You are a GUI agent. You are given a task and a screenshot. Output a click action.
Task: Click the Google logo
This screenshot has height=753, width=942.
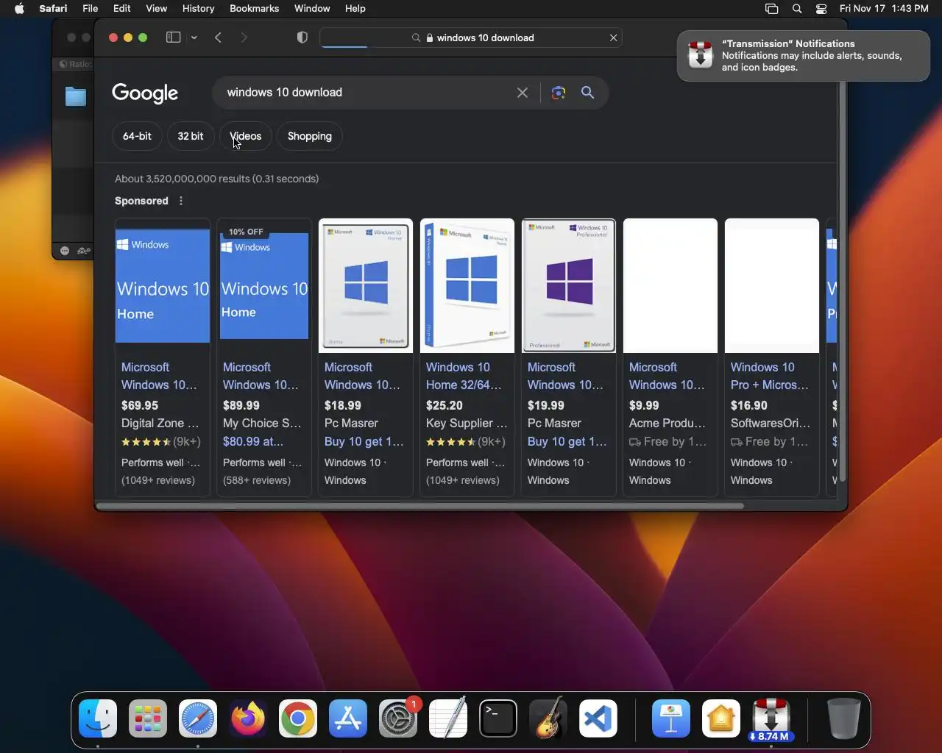[x=145, y=93]
